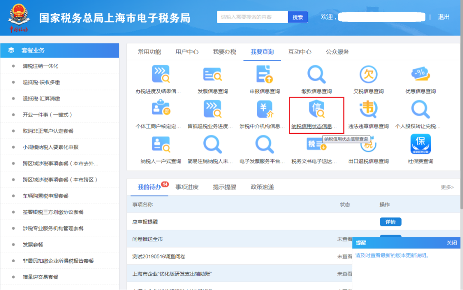Select 我的待办 tab
This screenshot has height=290, width=463.
click(149, 187)
